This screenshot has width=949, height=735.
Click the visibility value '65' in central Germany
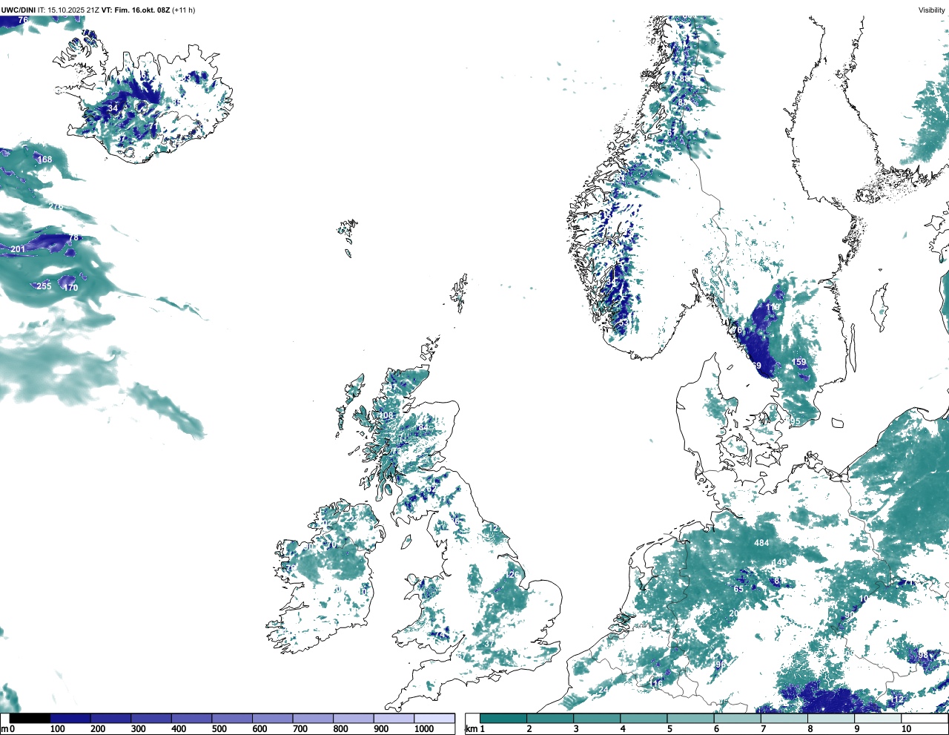pos(738,590)
